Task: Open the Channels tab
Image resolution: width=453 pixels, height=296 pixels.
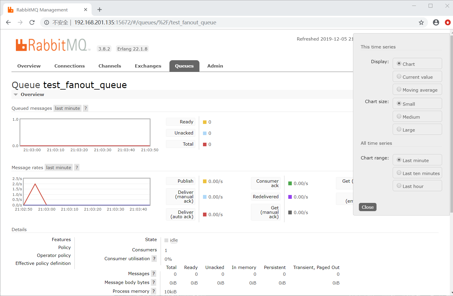Action: (x=110, y=66)
